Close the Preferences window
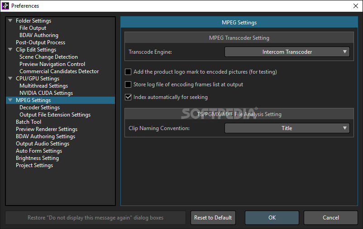This screenshot has height=229, width=363. point(356,6)
